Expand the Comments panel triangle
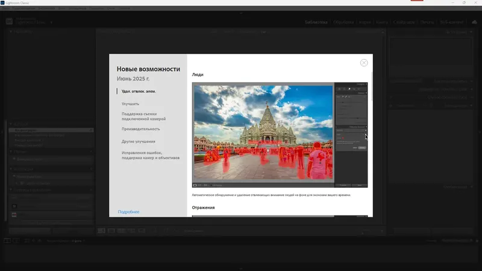482x271 pixels. 471,187
